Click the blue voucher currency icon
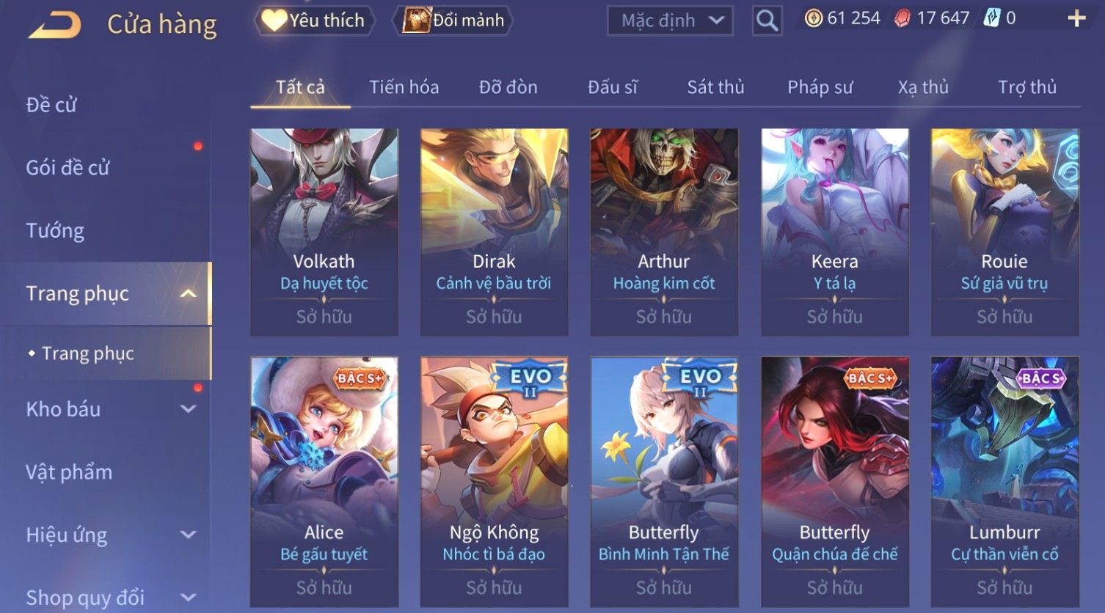The height and width of the screenshot is (613, 1105). 992,18
